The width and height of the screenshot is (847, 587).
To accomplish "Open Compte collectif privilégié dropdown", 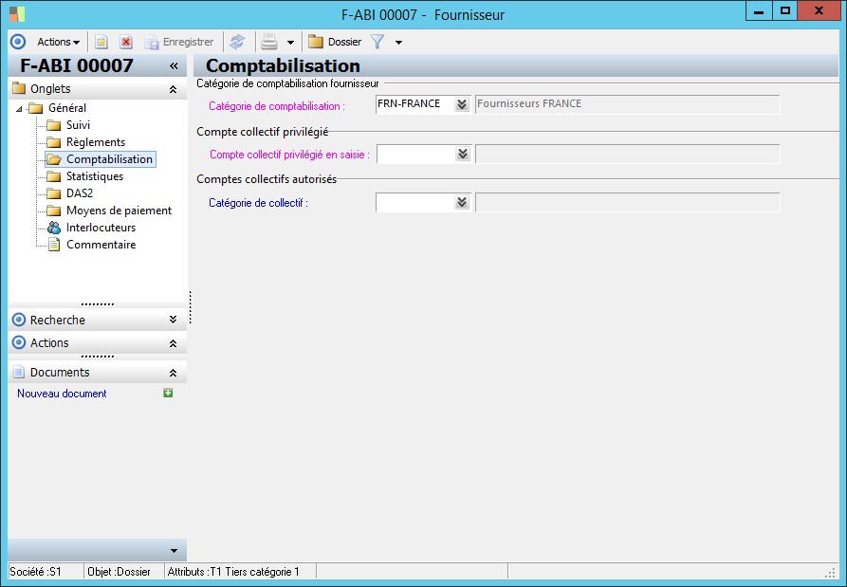I will tap(463, 154).
